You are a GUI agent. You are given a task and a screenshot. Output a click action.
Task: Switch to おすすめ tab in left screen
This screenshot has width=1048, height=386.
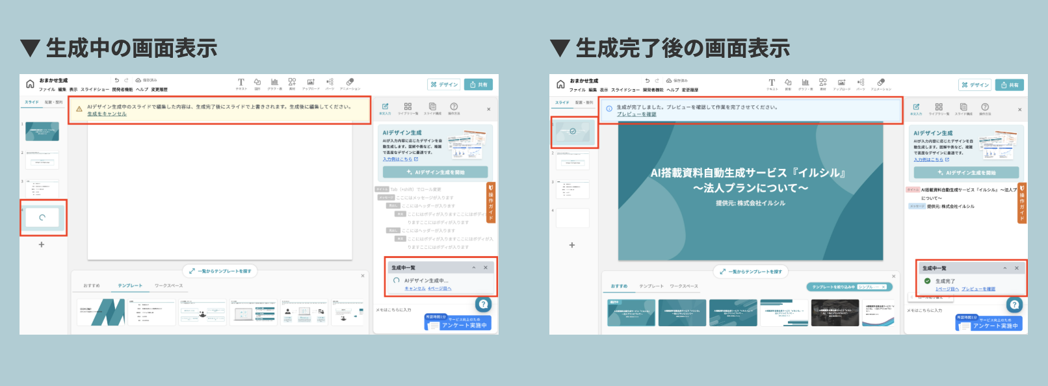point(92,285)
